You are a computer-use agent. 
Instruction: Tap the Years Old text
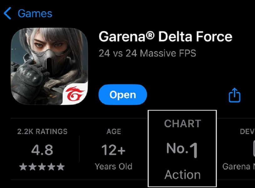113,166
